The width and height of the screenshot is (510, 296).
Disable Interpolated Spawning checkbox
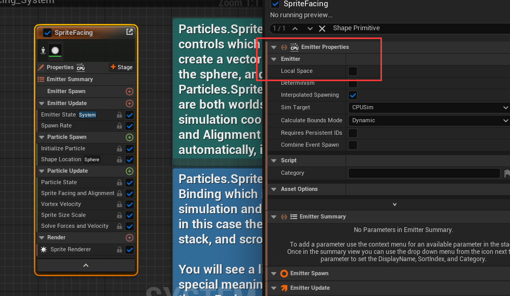click(353, 95)
